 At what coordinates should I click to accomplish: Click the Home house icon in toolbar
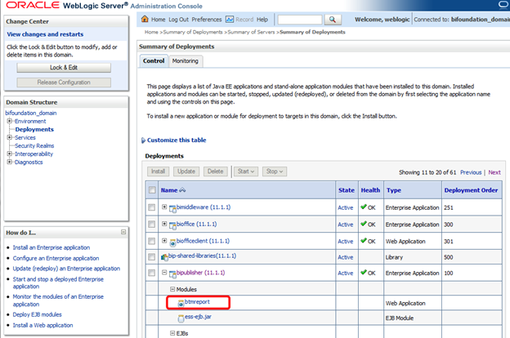point(145,19)
